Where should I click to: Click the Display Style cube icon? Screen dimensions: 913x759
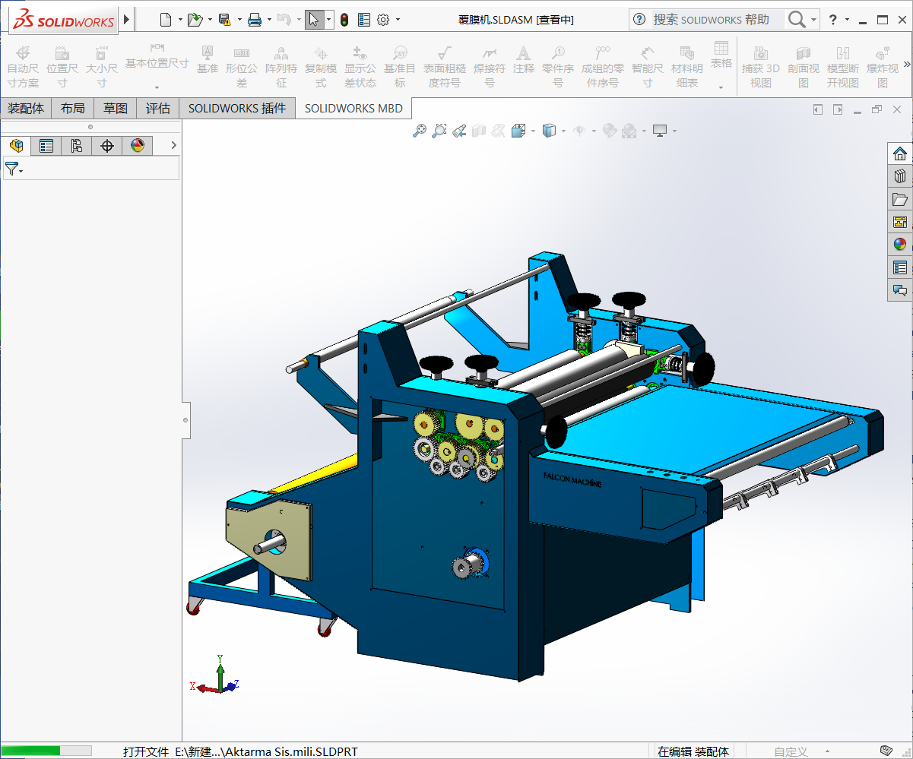(x=549, y=131)
